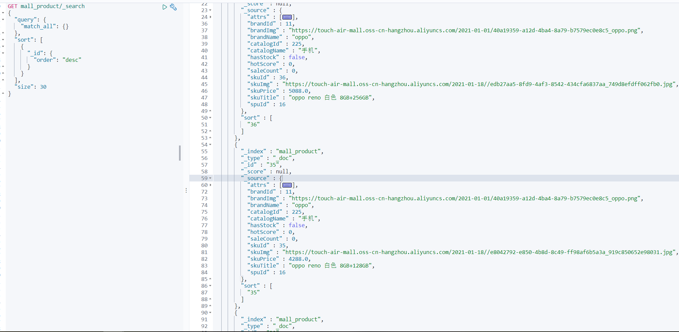The height and width of the screenshot is (332, 679).
Task: Click line number 82 in response gutter
Action: pyautogui.click(x=205, y=259)
